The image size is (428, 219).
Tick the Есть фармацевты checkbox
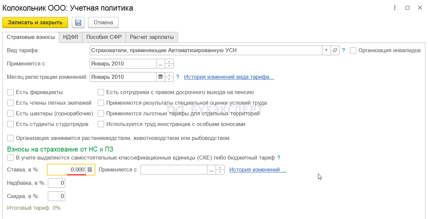[11, 92]
